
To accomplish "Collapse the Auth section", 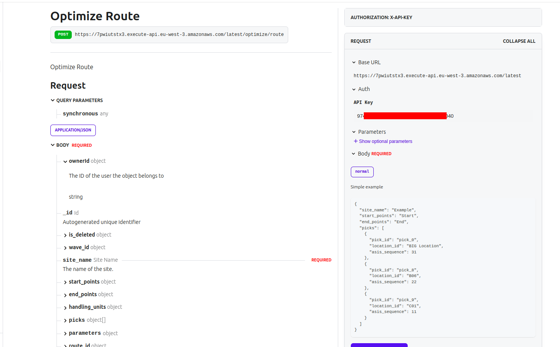I will 353,89.
